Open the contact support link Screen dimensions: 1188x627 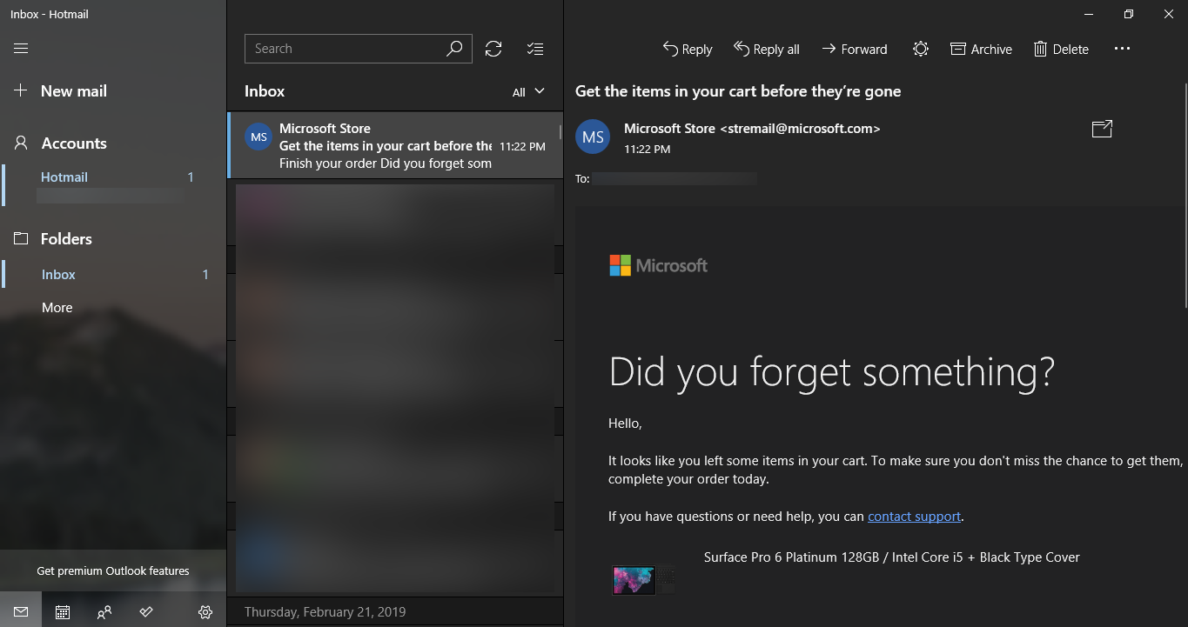coord(914,517)
